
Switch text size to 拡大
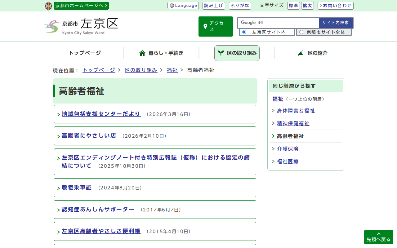point(307,6)
